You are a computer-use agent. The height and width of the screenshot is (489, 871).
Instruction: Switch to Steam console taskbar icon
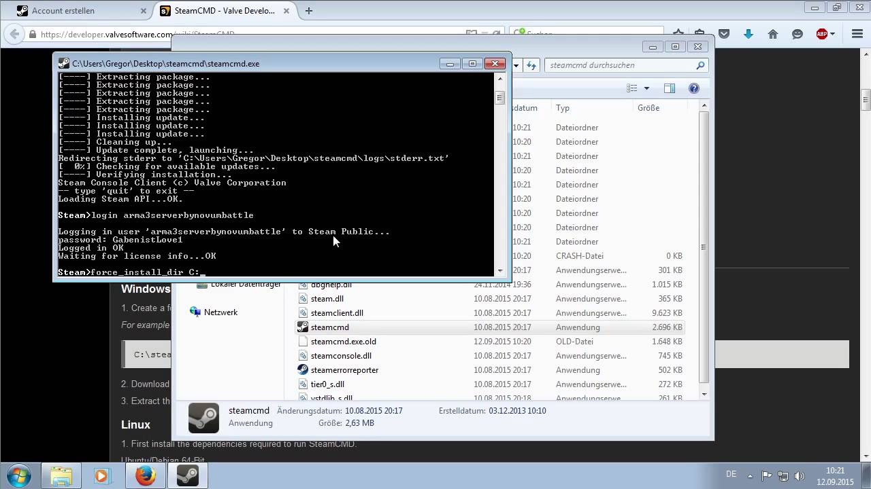pos(188,475)
